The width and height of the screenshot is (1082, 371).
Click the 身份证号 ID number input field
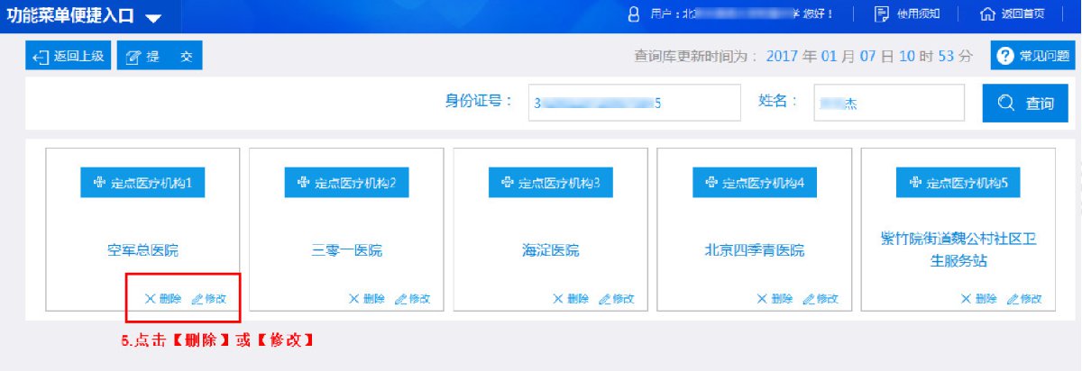[x=635, y=103]
